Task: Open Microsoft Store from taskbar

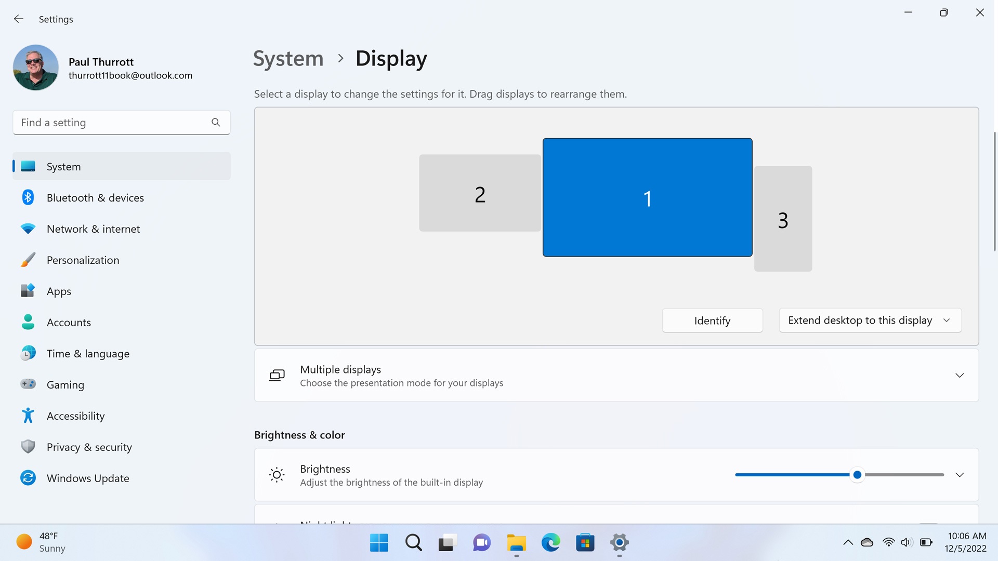Action: tap(585, 543)
